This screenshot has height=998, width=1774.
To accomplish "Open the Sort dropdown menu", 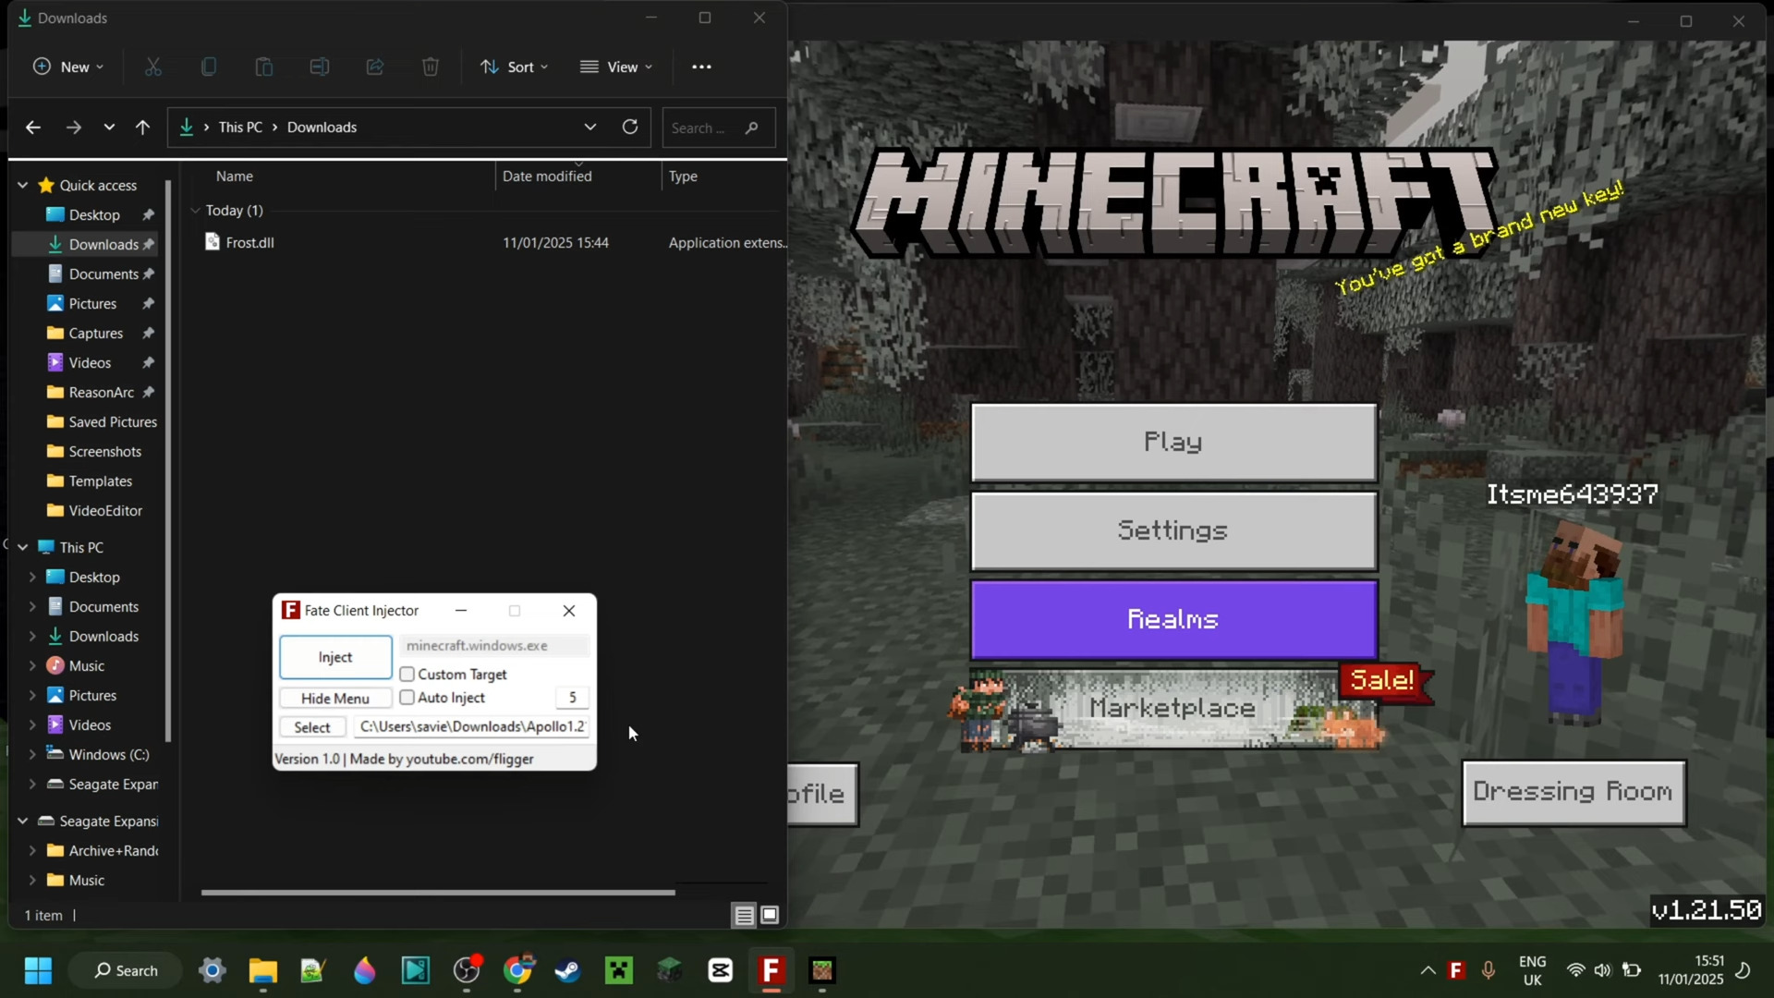I will [515, 67].
